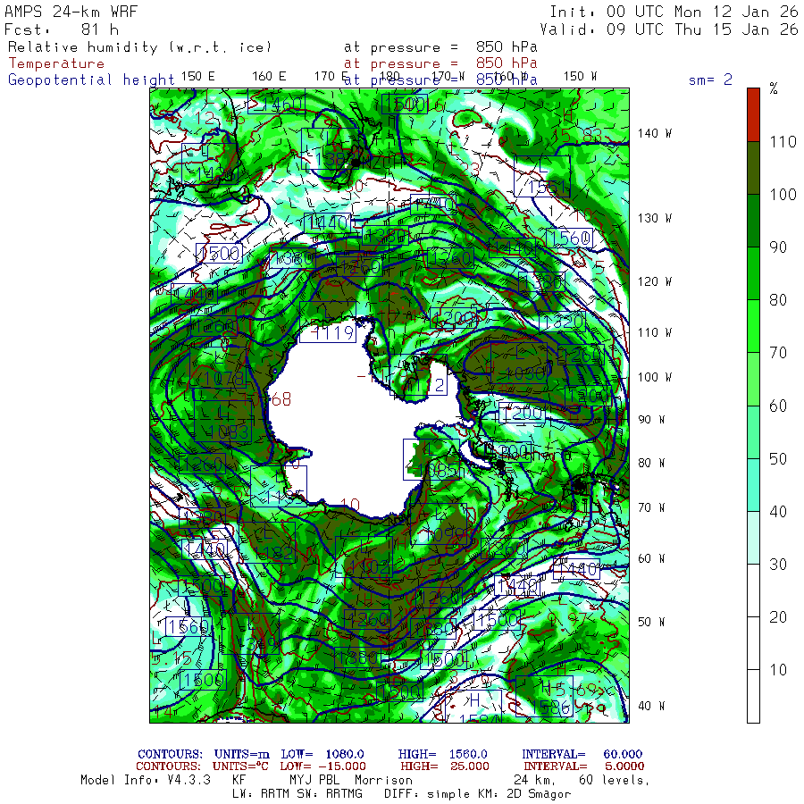804x804 pixels.
Task: Click the 40 W longitude label
Action: [x=649, y=706]
